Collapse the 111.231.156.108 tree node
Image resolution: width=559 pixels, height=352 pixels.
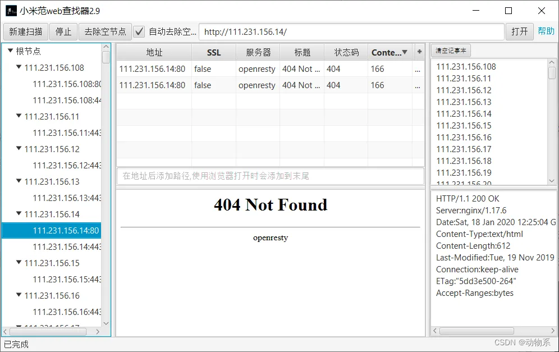coord(19,67)
